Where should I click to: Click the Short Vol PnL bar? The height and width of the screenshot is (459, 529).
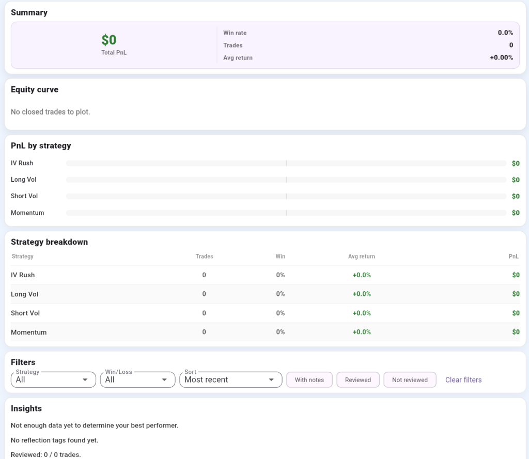(286, 196)
